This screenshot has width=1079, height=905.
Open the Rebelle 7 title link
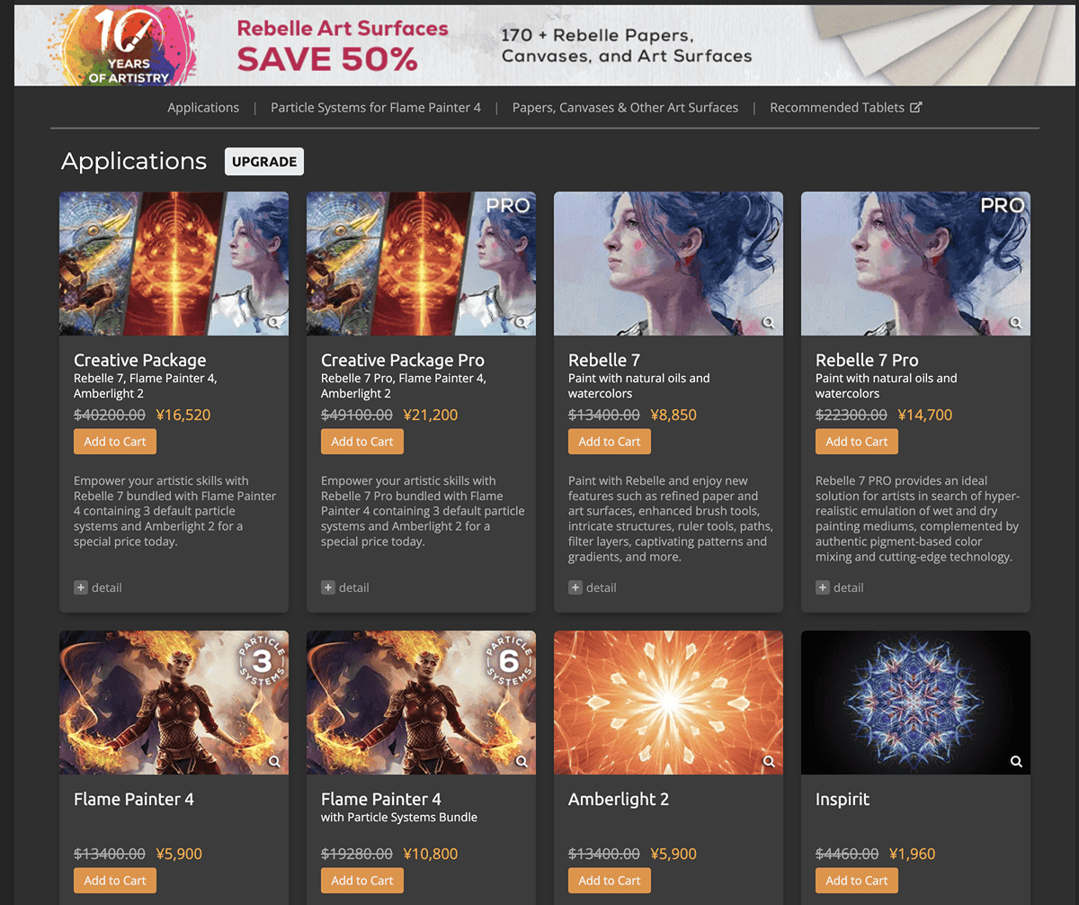pos(604,360)
